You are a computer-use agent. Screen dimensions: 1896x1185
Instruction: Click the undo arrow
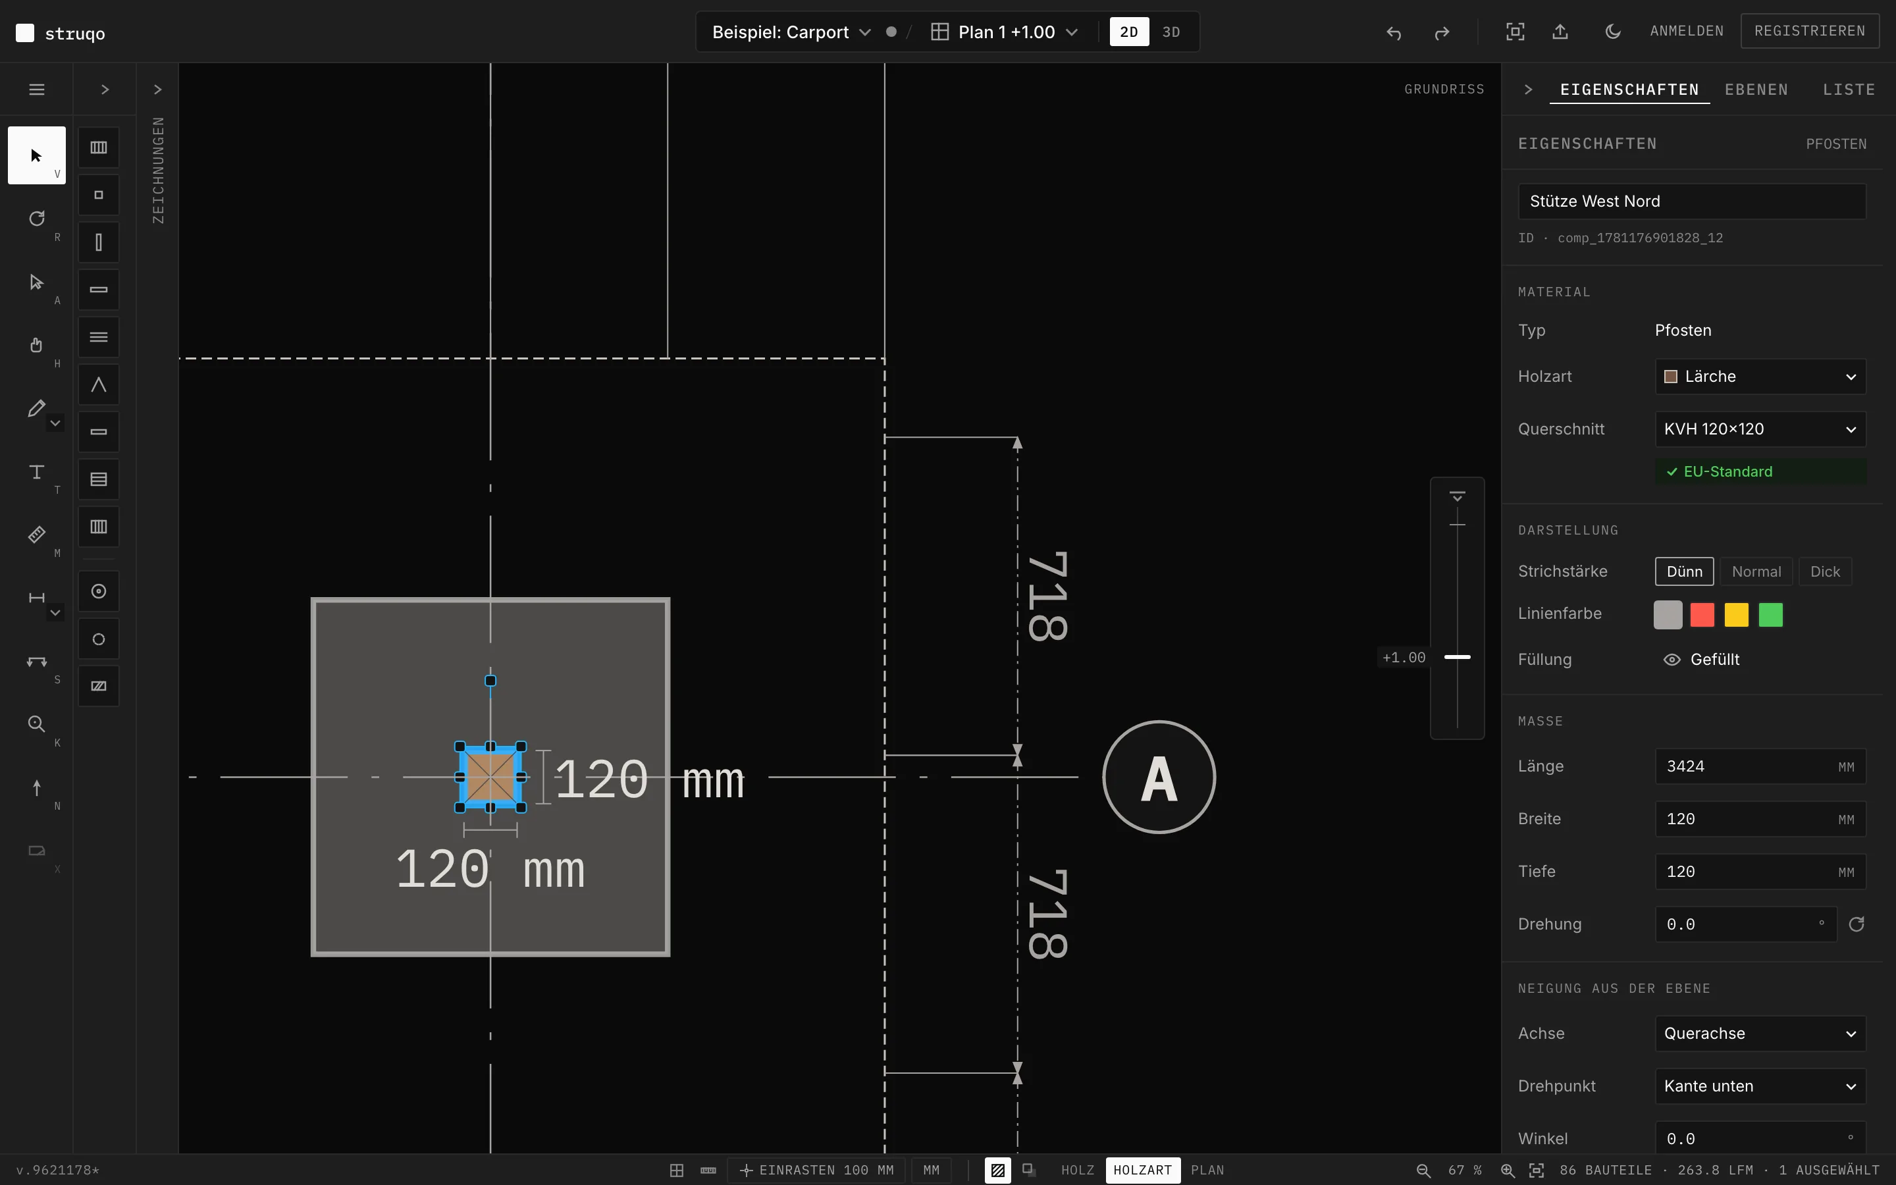[1394, 32]
